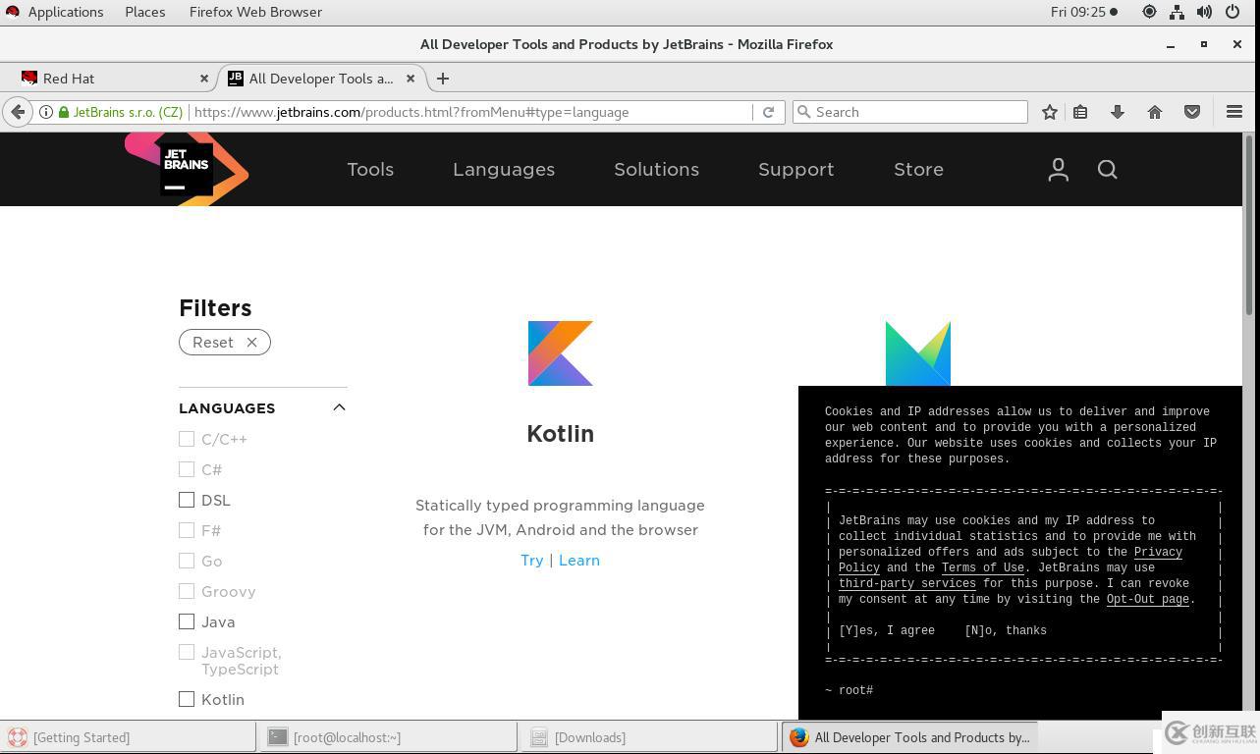Screen dimensions: 1260x754
Task: Click the JetBrains logo in the header
Action: [187, 169]
